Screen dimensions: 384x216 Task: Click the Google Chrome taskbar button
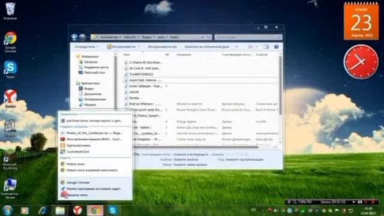[x=95, y=211]
